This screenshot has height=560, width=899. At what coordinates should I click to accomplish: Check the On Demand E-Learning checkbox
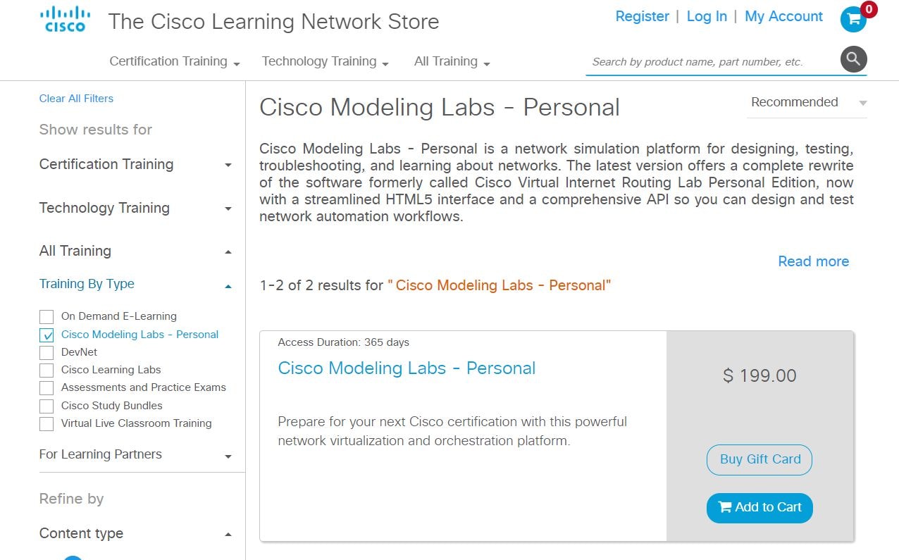46,316
